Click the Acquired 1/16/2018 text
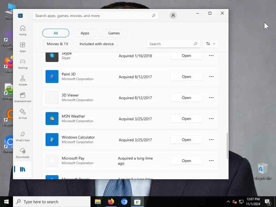Screen dimensions: 276x207 click(135, 56)
